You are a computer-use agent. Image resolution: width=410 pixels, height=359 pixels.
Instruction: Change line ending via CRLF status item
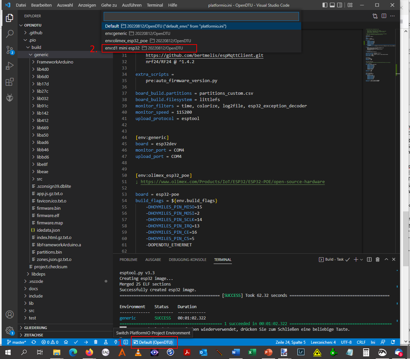(361, 342)
